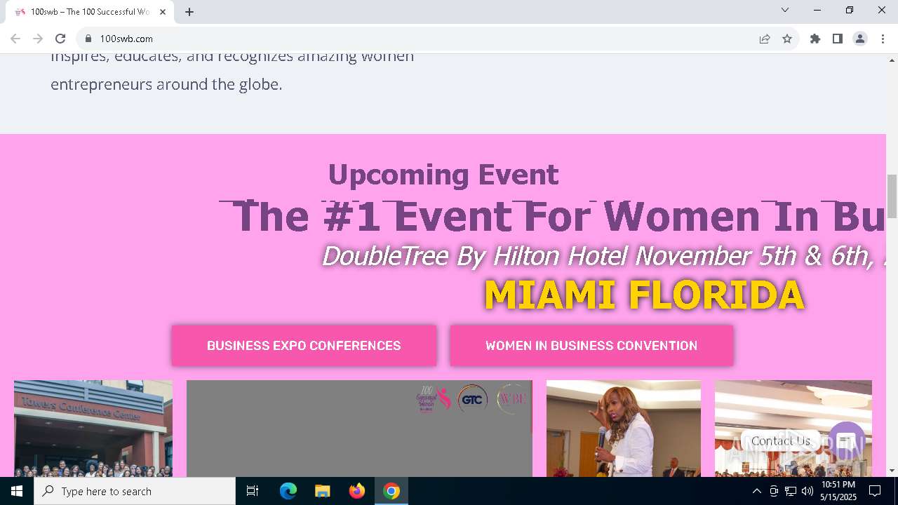Click the gray video panel

coord(359,429)
